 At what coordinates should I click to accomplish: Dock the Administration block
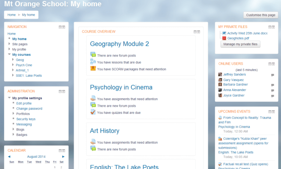pyautogui.click(x=64, y=92)
